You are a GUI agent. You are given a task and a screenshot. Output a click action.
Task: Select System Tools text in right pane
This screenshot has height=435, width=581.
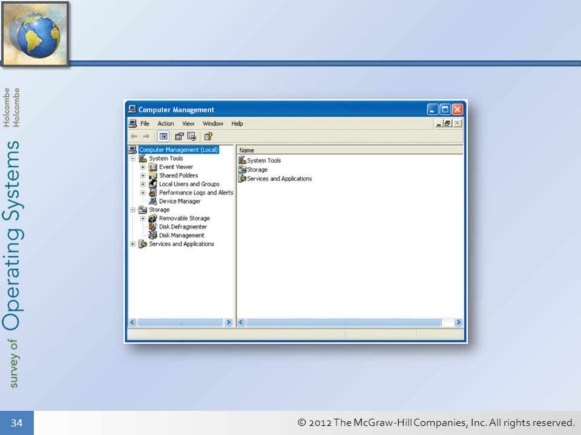[x=264, y=161]
